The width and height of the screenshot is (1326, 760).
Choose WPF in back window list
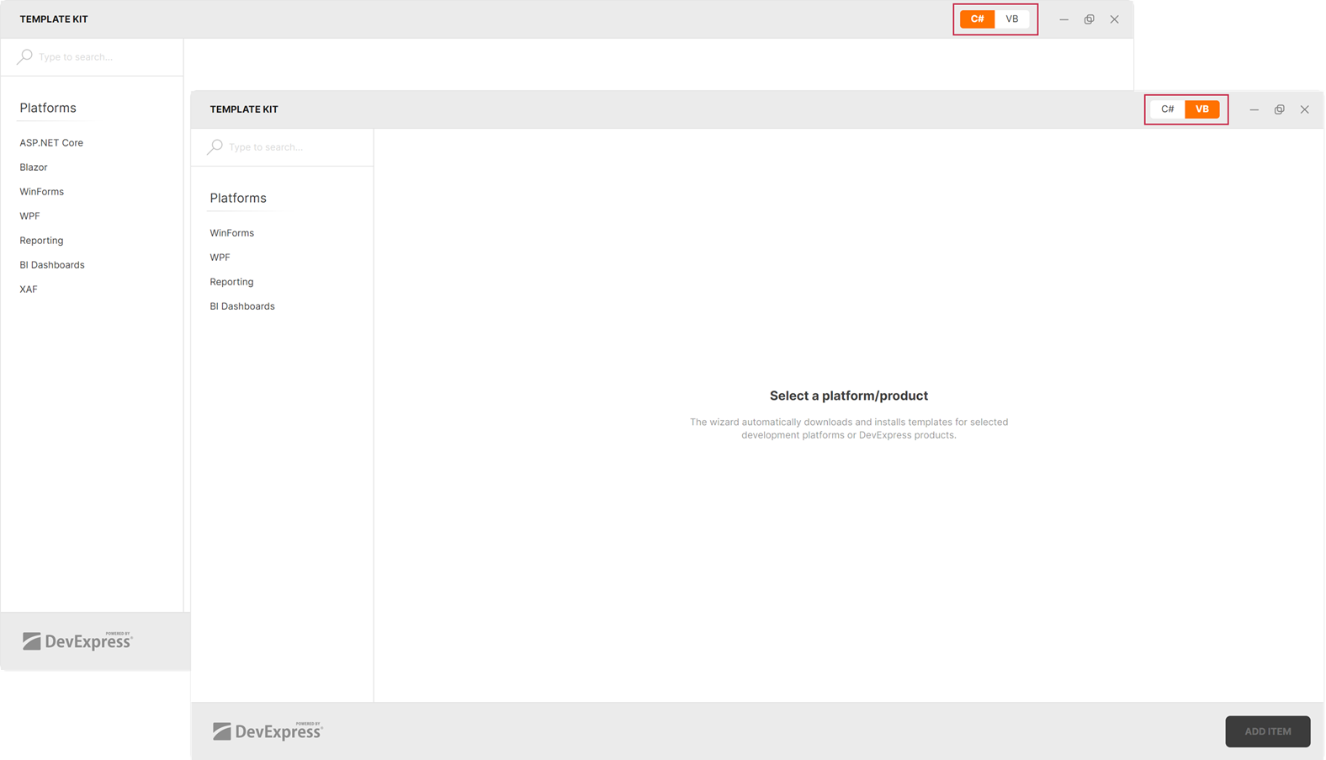[x=29, y=215]
